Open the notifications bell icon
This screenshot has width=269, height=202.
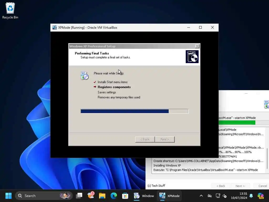coord(251,196)
